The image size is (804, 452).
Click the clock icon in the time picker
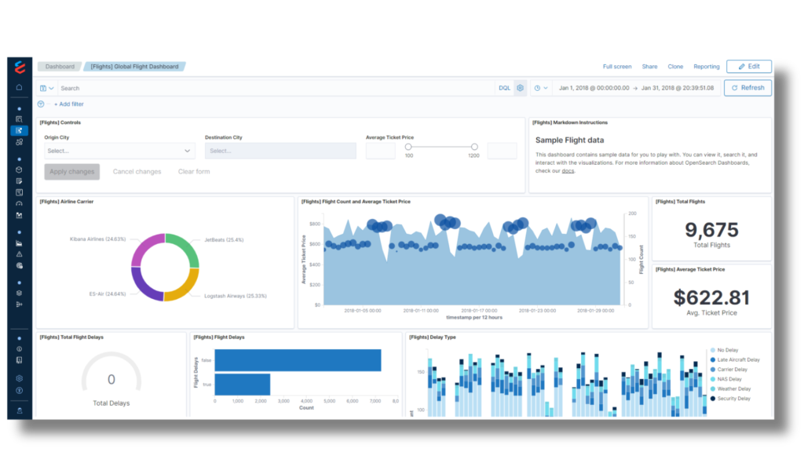[x=537, y=88]
